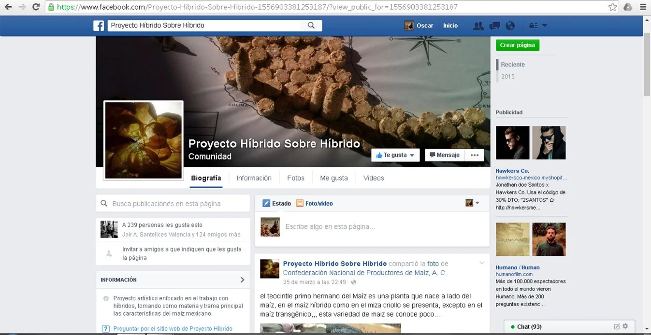Click the invite friends person icon
Image resolution: width=651 pixels, height=335 pixels.
coord(109,253)
